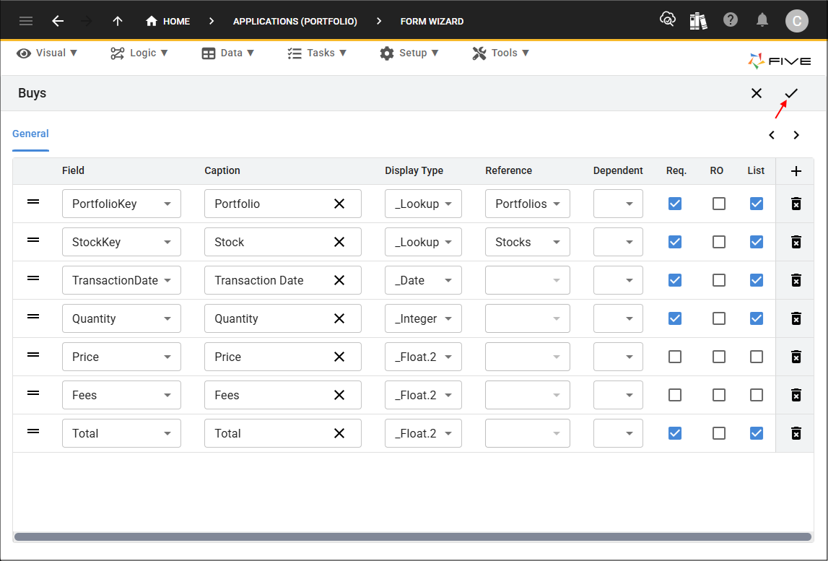Open the StockKey field dropdown
Viewport: 828px width, 561px height.
click(121, 242)
